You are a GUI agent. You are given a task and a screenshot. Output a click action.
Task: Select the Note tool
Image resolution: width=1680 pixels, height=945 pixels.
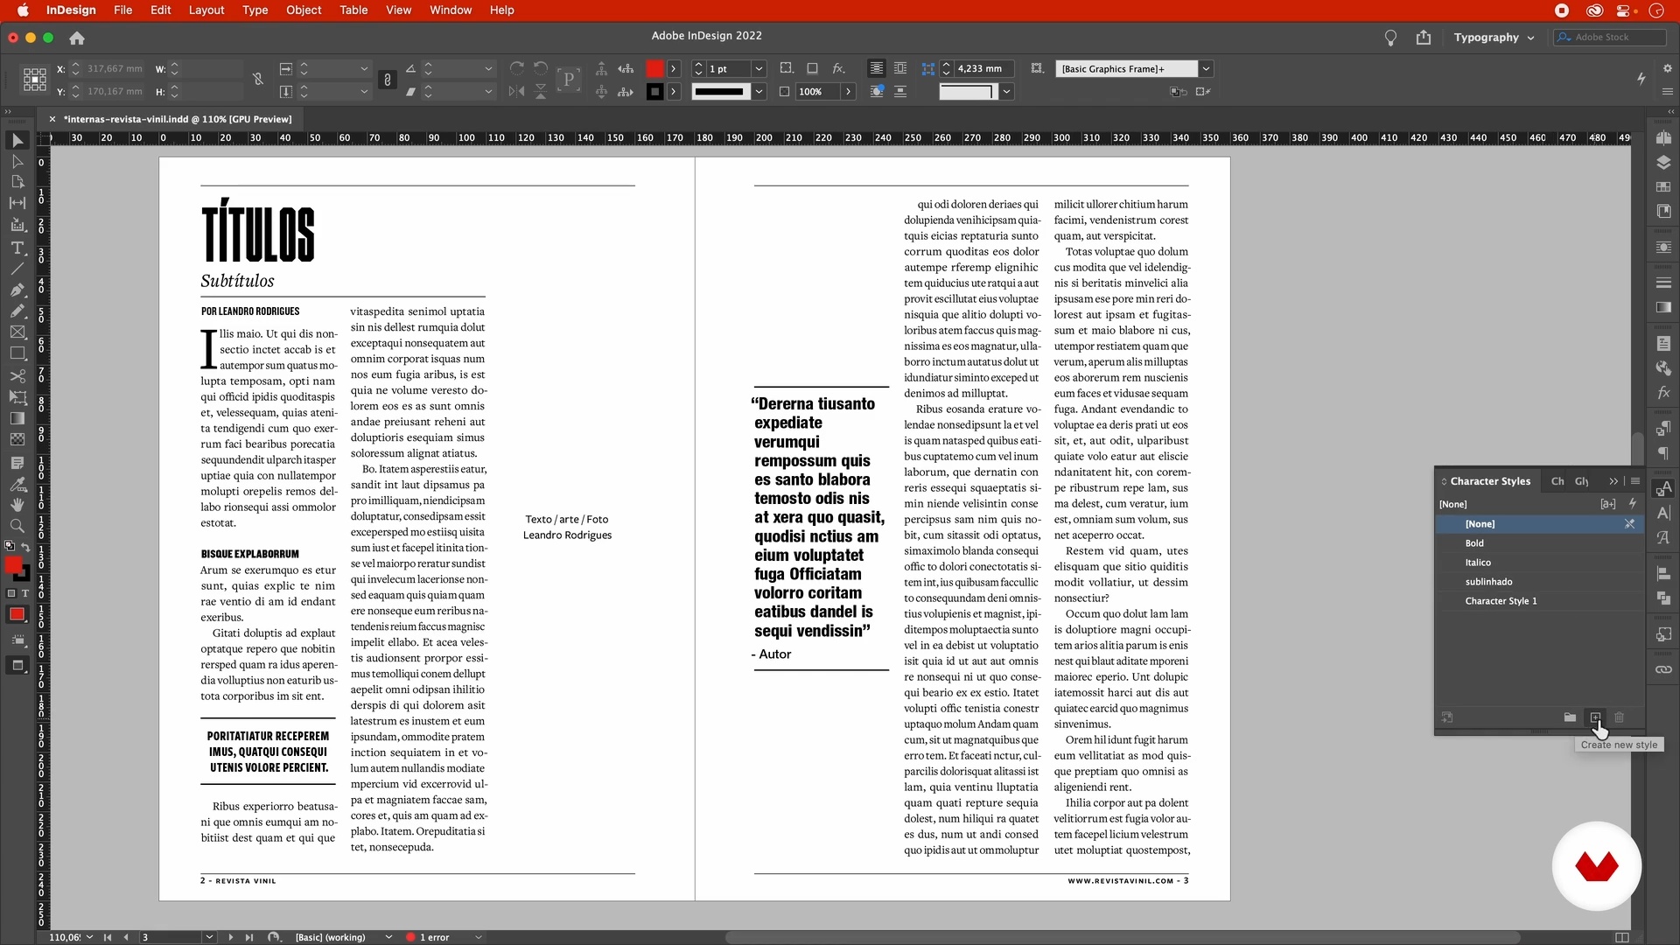[x=17, y=463]
